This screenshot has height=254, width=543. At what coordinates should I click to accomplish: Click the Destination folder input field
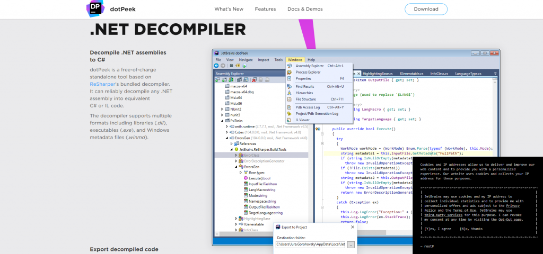311,244
